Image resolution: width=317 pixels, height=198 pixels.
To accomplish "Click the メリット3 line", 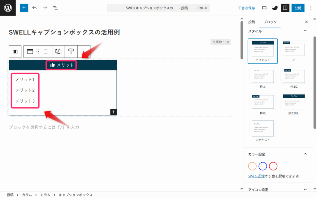I will (25, 101).
